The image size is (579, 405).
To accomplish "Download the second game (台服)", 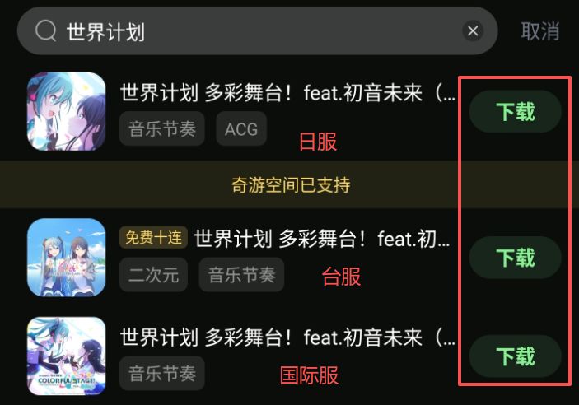I will point(515,258).
